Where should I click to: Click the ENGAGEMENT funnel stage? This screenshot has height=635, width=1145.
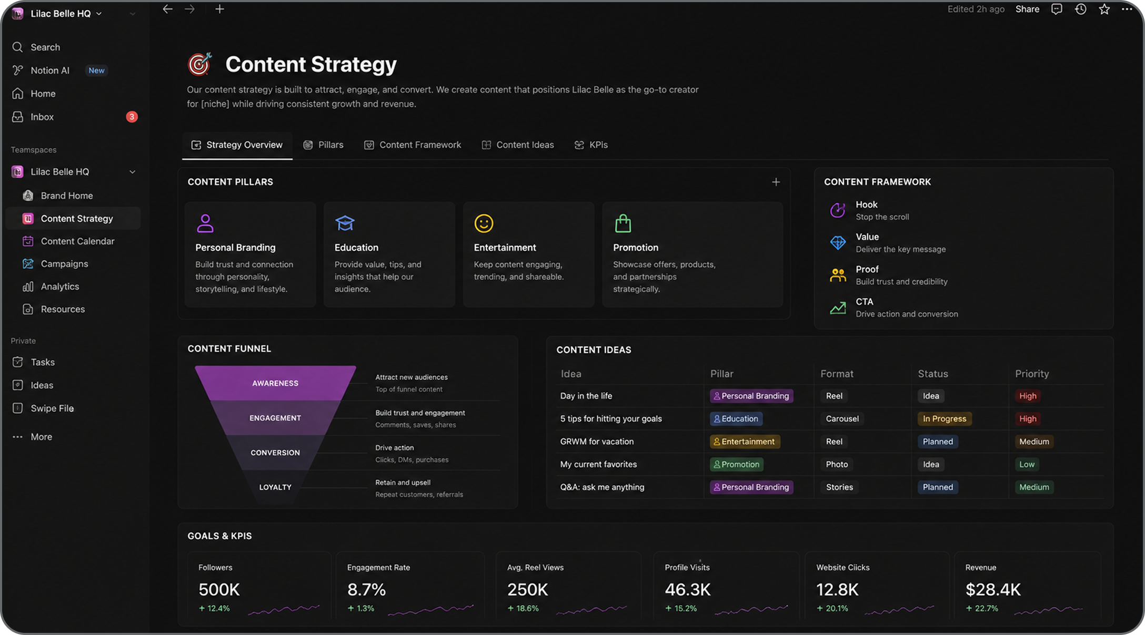tap(275, 418)
